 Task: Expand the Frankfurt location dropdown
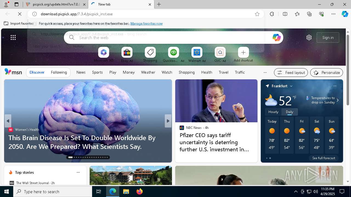[291, 86]
